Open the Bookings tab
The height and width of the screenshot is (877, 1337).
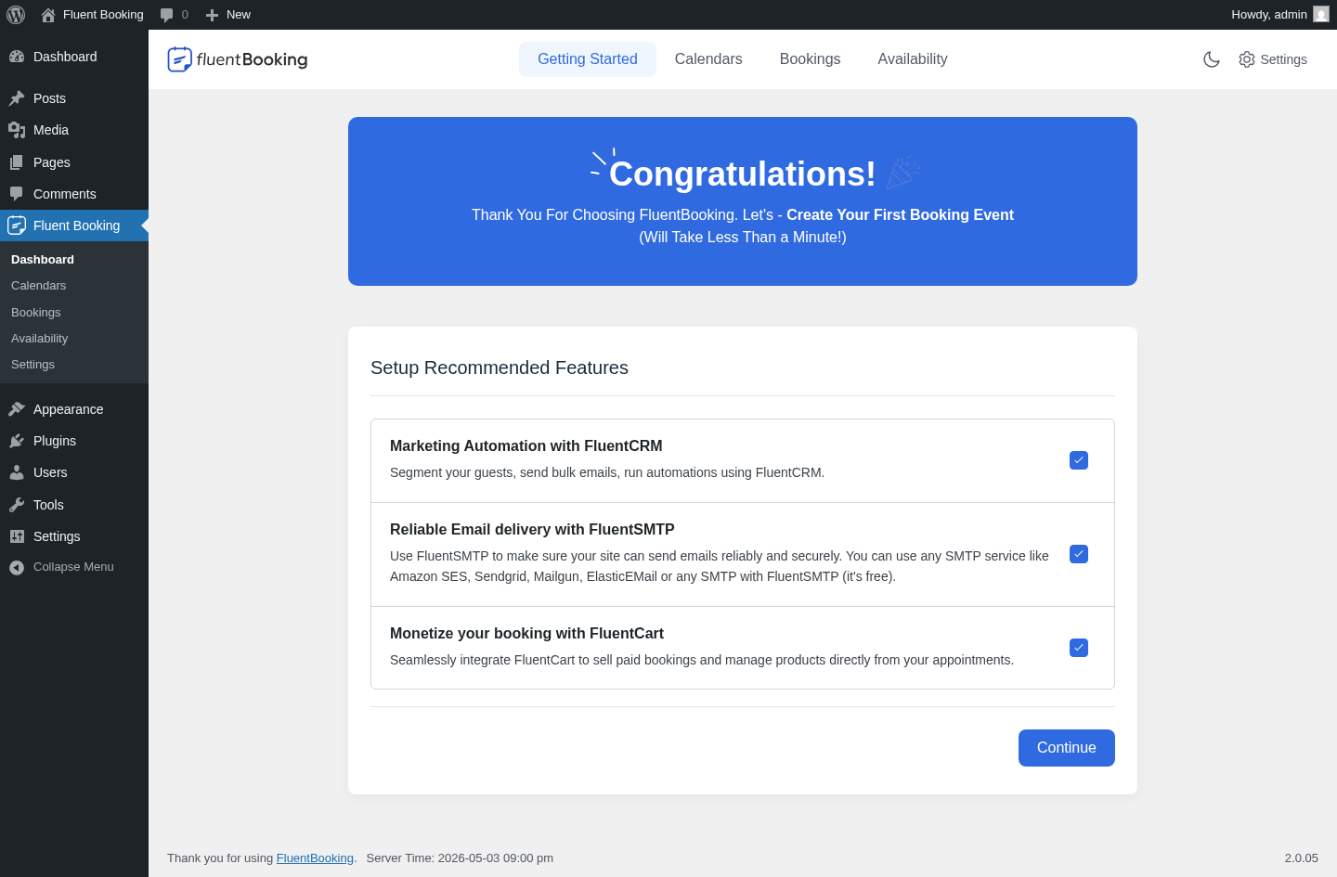tap(810, 59)
